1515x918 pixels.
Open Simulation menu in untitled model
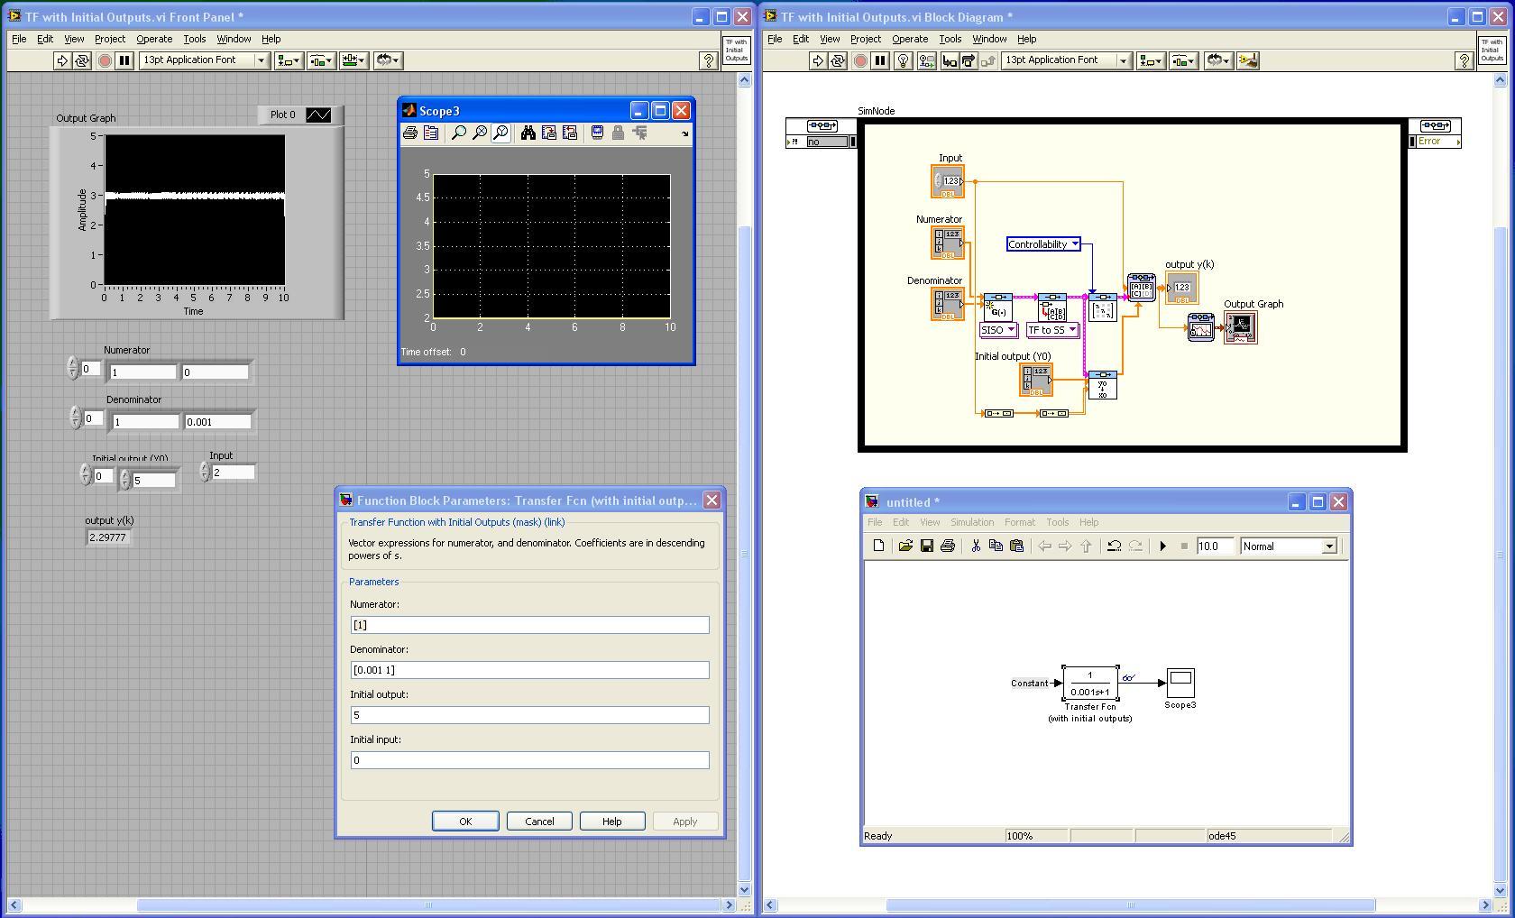click(971, 522)
